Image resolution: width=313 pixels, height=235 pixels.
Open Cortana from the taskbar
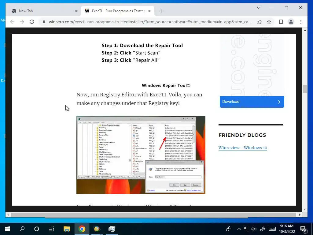37,229
